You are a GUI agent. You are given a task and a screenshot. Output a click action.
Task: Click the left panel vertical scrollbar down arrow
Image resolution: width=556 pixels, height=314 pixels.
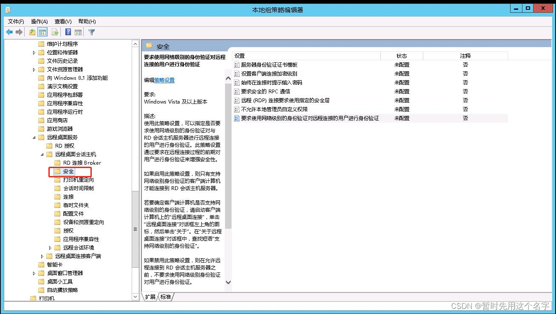click(135, 297)
